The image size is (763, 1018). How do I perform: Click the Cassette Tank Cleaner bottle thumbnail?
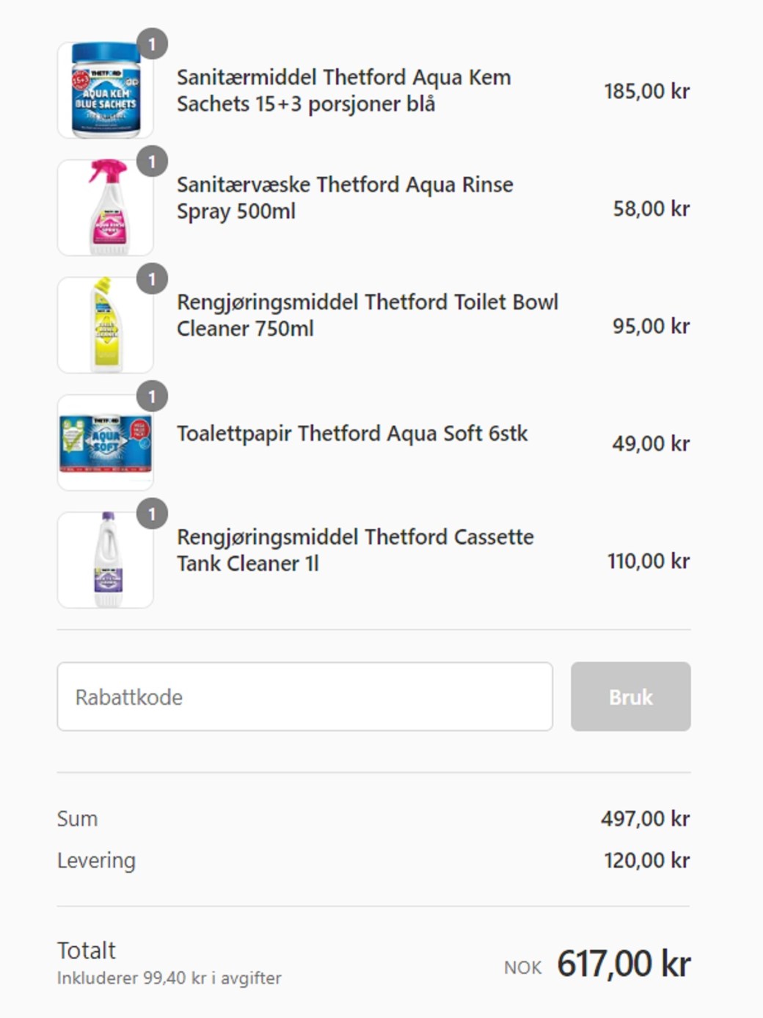[x=105, y=561]
